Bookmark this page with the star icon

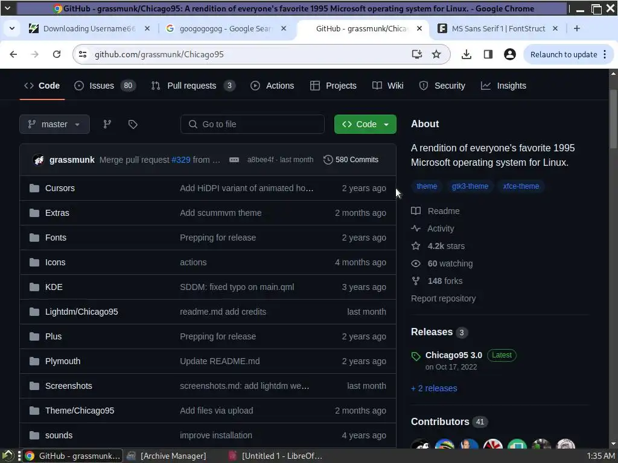point(436,54)
